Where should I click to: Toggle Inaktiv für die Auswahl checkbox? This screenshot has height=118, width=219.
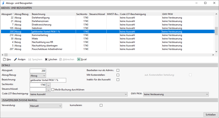pos(118,80)
